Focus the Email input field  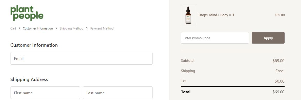pos(81,58)
